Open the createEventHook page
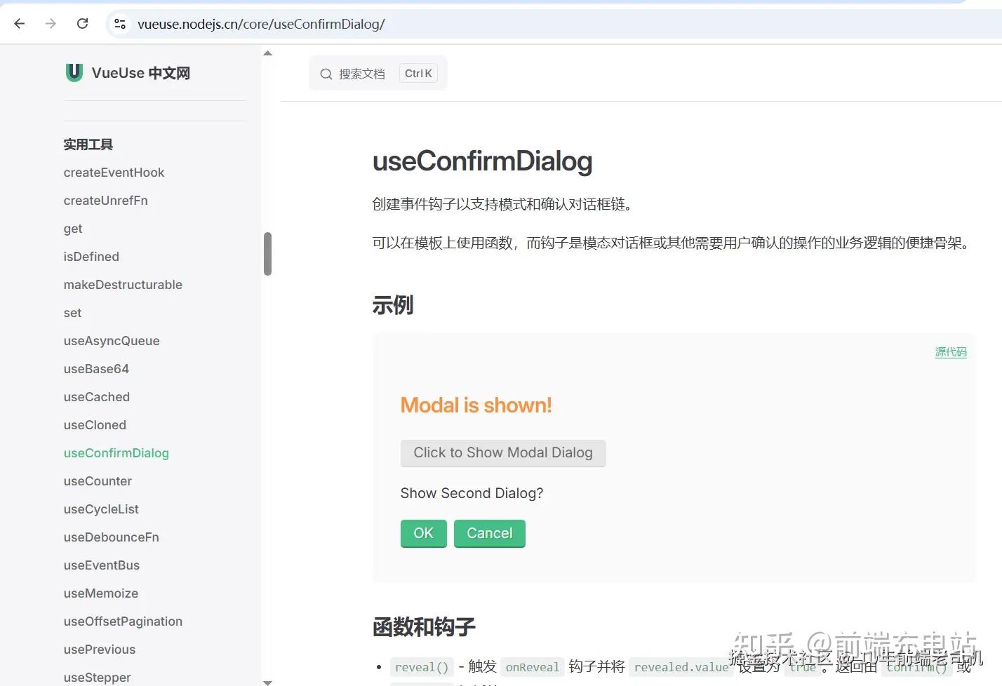 (114, 172)
